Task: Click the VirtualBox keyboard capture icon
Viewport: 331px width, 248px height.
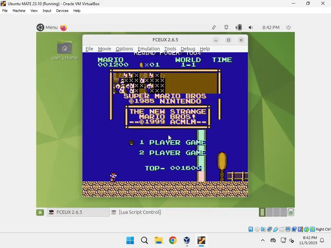Action: tap(313, 229)
